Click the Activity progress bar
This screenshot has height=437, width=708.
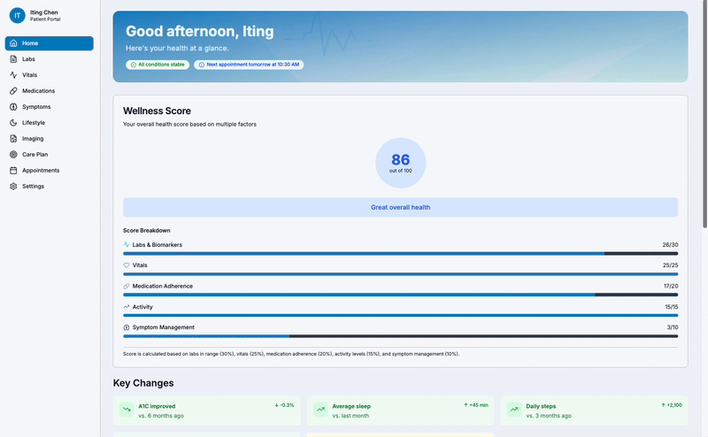401,316
